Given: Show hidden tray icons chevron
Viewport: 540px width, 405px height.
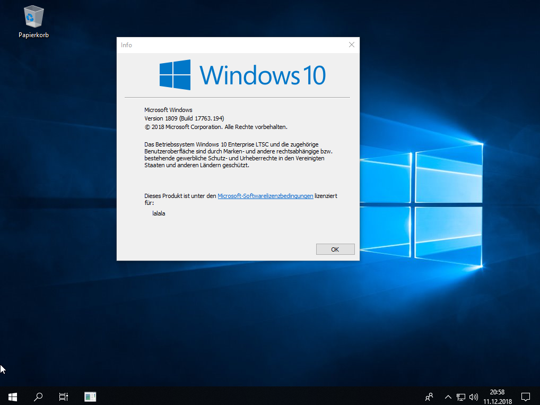Looking at the screenshot, I should click(x=448, y=397).
